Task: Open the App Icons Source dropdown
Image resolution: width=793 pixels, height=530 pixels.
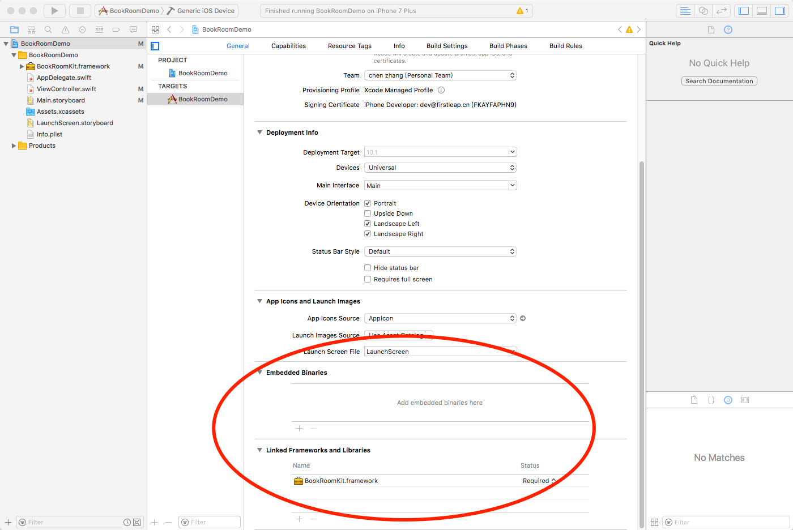Action: 440,318
